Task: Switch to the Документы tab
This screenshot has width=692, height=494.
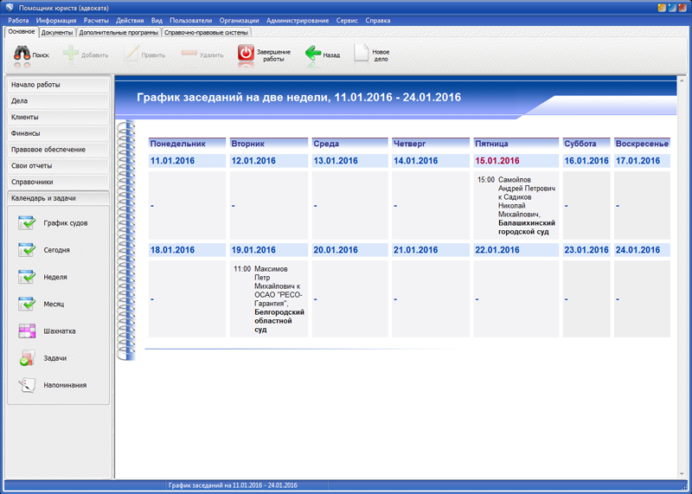Action: 57,32
